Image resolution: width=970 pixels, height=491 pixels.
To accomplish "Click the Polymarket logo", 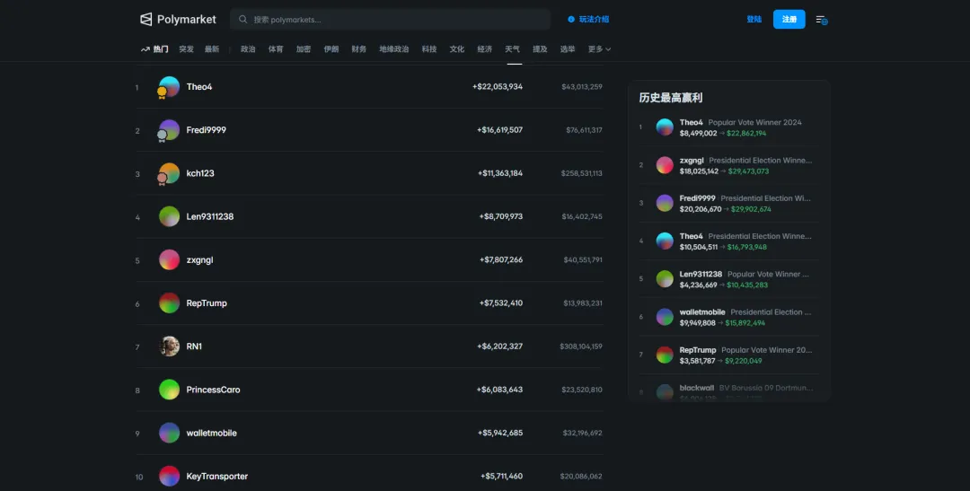I will [178, 19].
